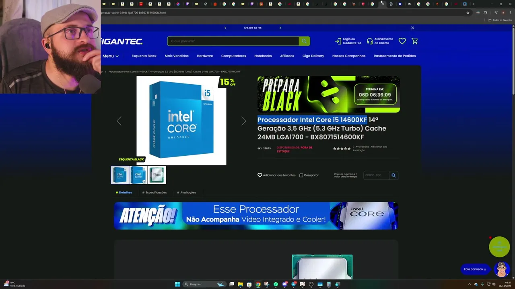Expand the Menu dropdown
The height and width of the screenshot is (289, 515).
coord(110,56)
